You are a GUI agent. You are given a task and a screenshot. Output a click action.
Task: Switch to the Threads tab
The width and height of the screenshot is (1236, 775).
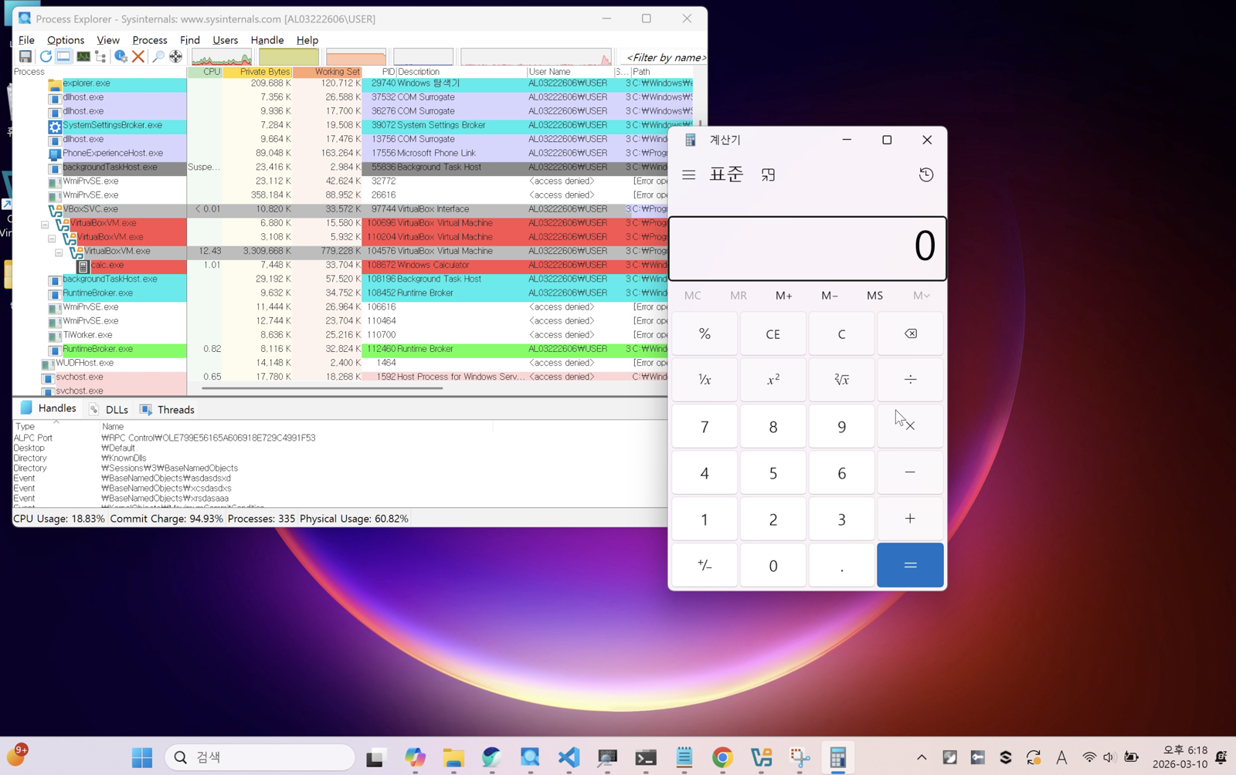click(168, 409)
